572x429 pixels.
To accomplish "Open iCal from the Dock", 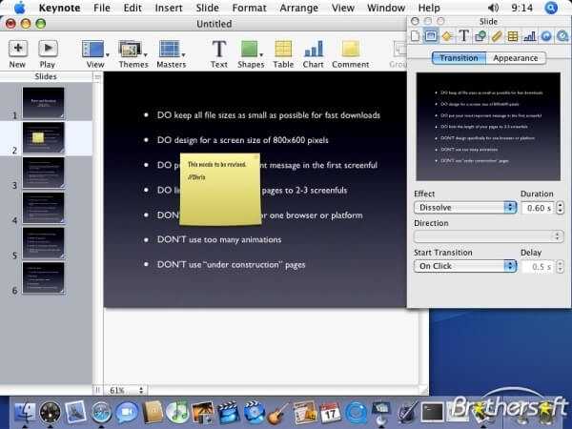I will [x=330, y=413].
